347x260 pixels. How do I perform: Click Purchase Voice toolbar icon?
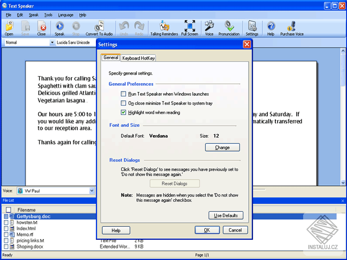[x=292, y=28]
